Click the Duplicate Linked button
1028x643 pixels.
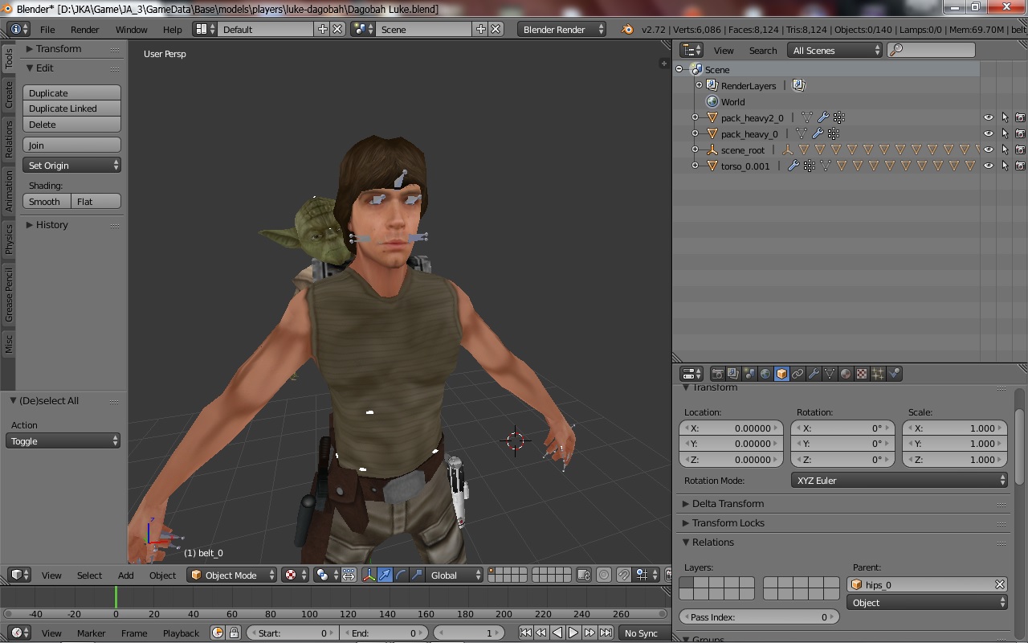click(71, 108)
